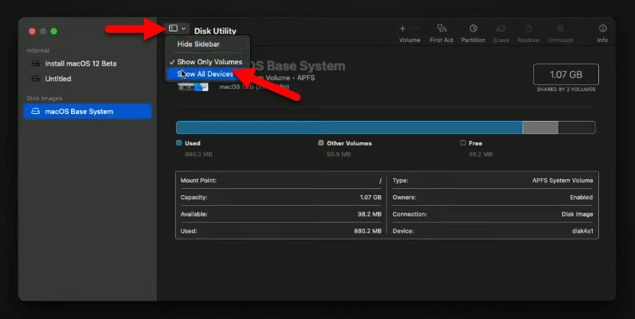This screenshot has width=635, height=319.
Task: Click the Device disk4s1 value
Action: coord(582,231)
